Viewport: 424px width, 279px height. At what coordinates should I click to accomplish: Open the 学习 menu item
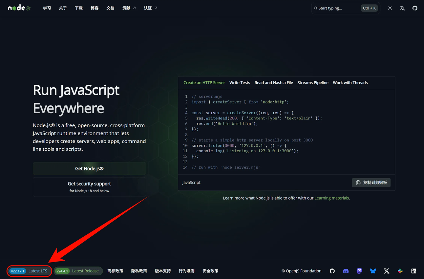pos(47,8)
